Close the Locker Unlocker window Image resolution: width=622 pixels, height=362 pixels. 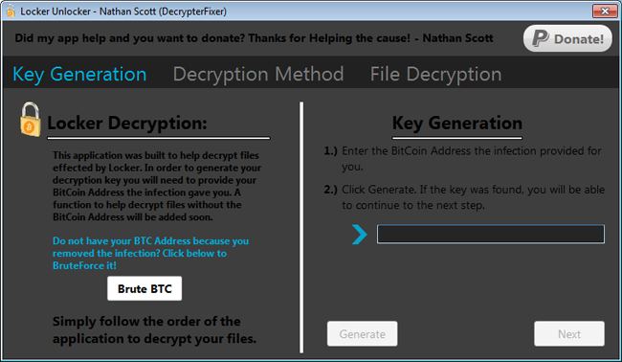[x=605, y=11]
